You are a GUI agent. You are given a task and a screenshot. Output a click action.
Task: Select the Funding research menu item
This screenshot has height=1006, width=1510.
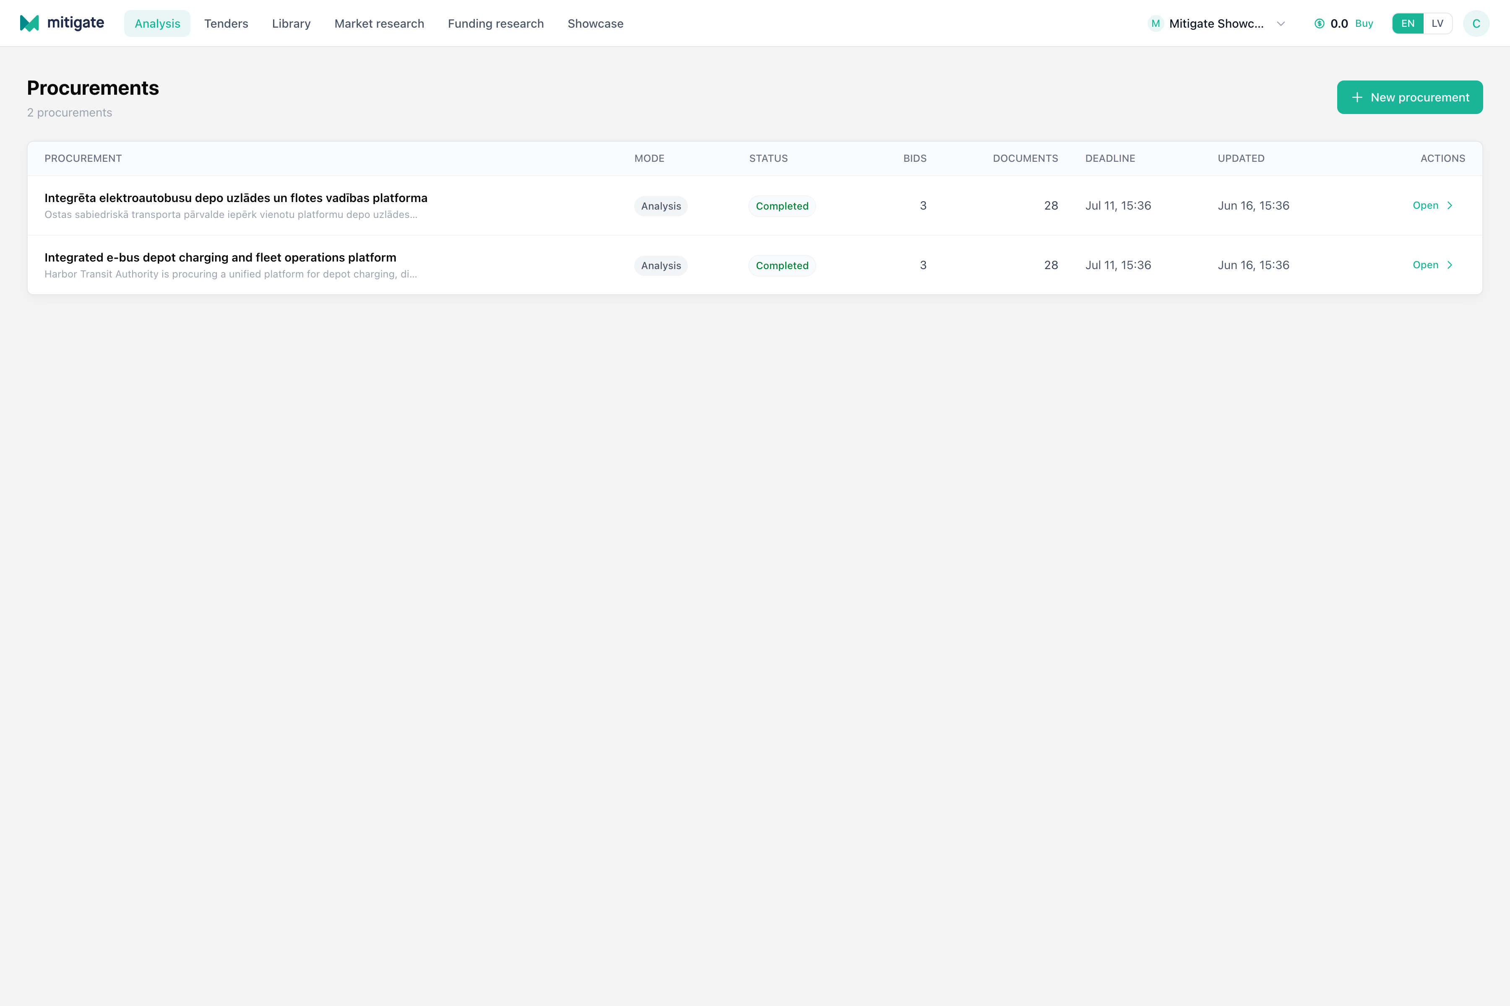[496, 24]
